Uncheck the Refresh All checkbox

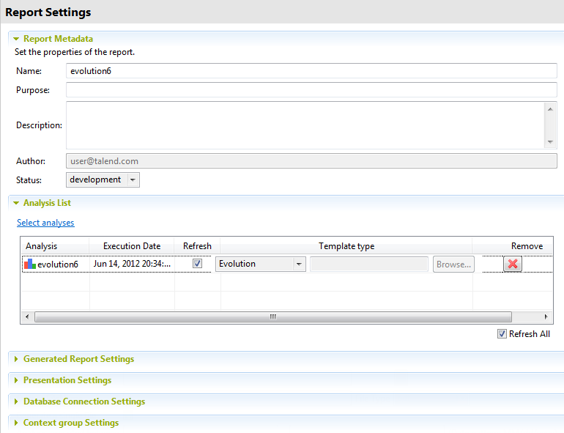click(502, 334)
